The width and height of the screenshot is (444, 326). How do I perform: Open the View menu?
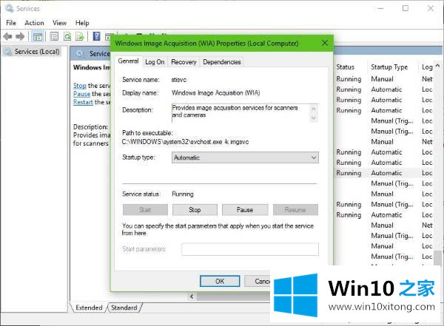pyautogui.click(x=59, y=23)
